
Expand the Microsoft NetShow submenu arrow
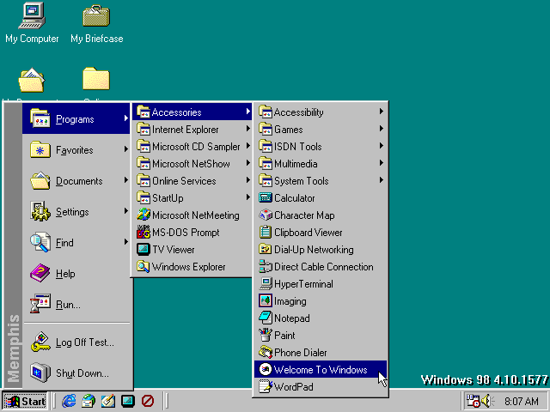tap(248, 163)
